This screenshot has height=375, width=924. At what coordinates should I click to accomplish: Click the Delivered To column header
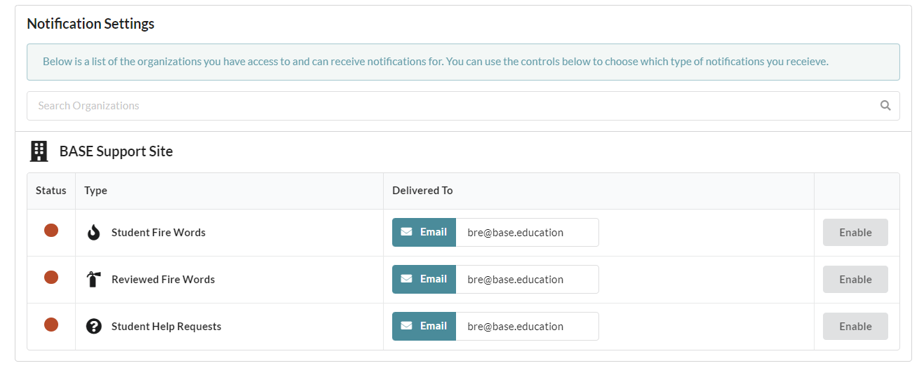[422, 191]
